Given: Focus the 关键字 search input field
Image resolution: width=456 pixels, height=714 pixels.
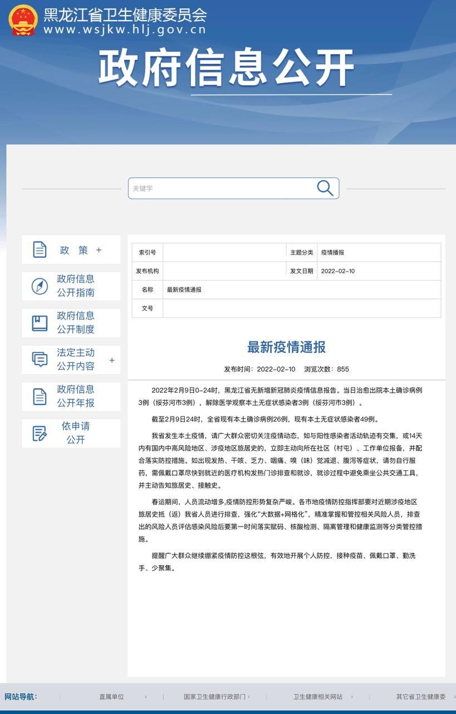Looking at the screenshot, I should pyautogui.click(x=233, y=189).
